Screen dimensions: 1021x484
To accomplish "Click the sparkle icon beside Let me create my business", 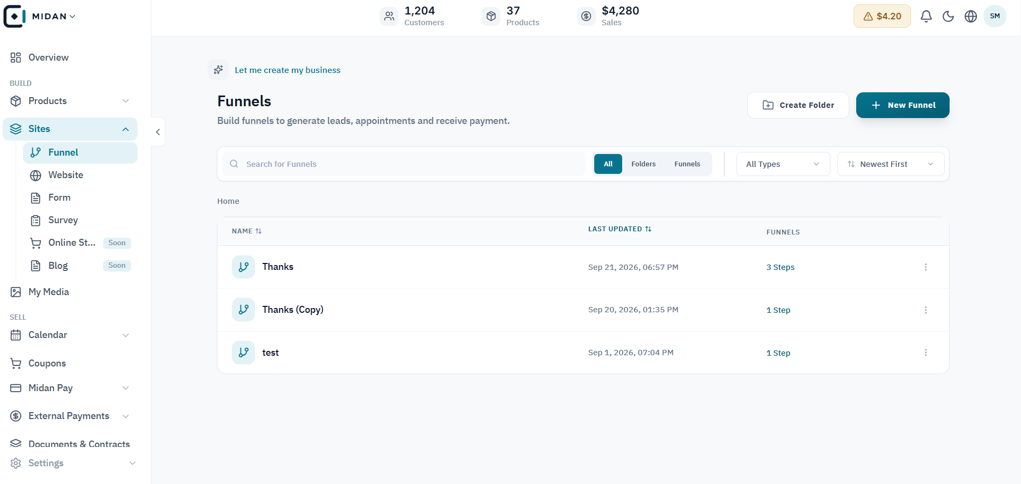I will point(218,70).
